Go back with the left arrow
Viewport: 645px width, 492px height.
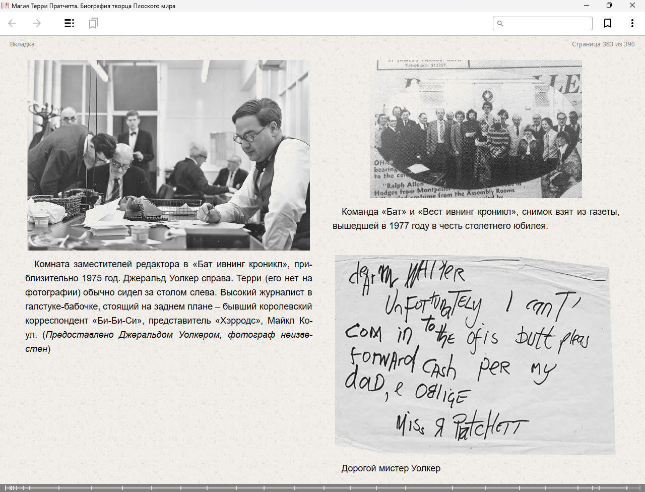click(x=13, y=23)
